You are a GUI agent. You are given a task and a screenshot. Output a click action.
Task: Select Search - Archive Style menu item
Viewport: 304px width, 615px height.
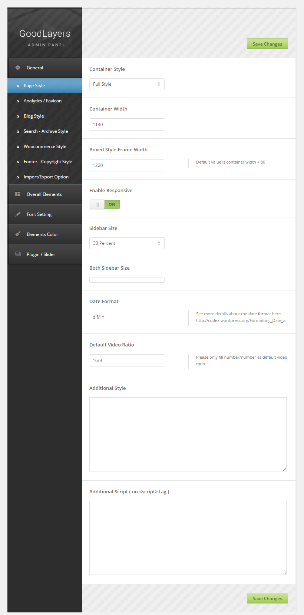pos(46,131)
